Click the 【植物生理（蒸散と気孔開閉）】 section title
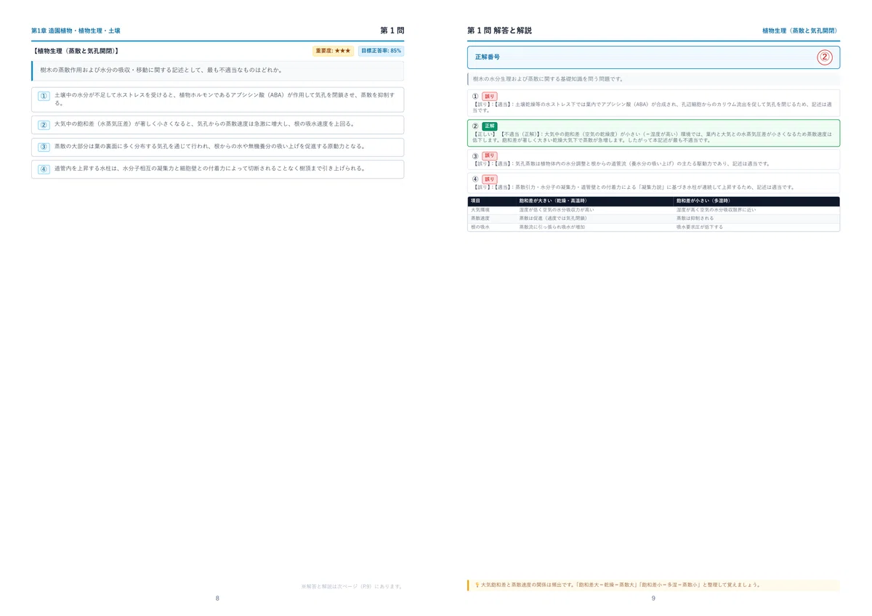872x616 pixels. [x=75, y=51]
